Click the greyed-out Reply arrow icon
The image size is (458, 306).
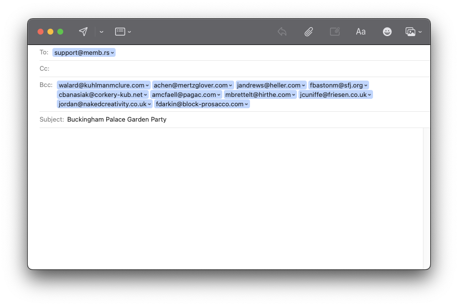282,32
